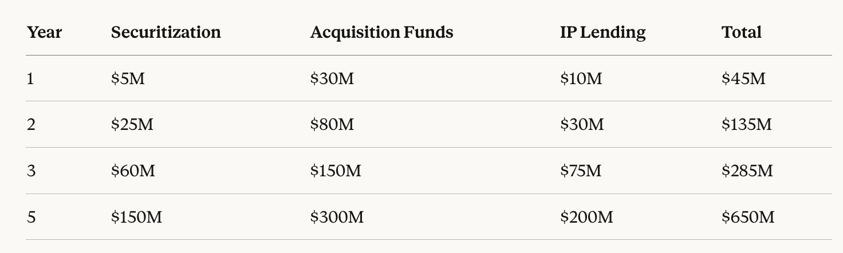Image resolution: width=843 pixels, height=253 pixels.
Task: Select the $5M Securitization cell
Action: pos(128,78)
